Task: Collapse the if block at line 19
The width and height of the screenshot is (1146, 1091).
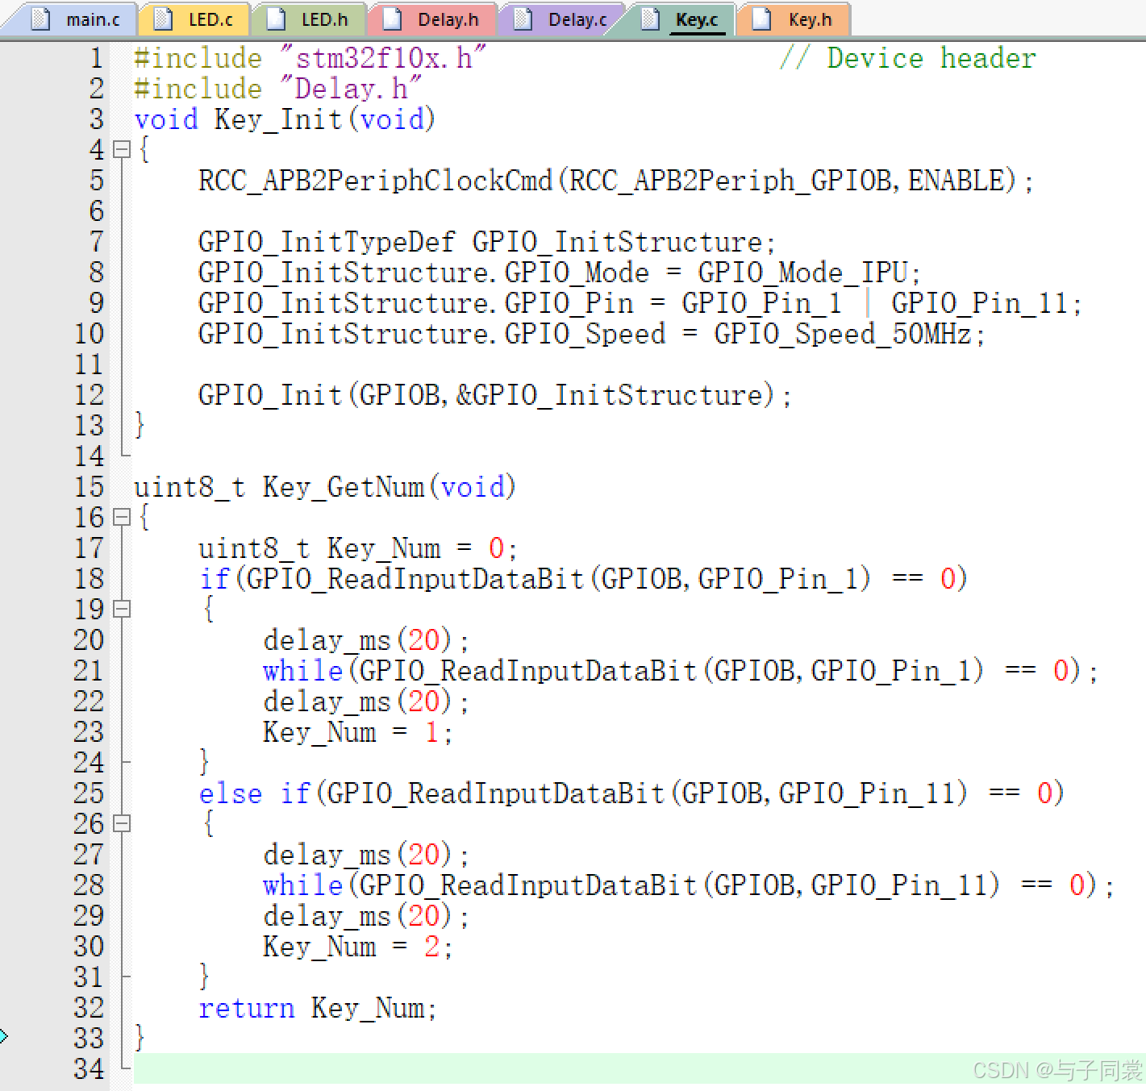Action: [x=121, y=610]
